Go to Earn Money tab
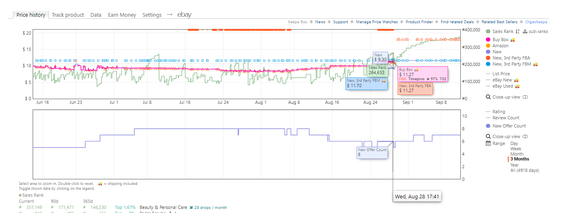 click(122, 15)
